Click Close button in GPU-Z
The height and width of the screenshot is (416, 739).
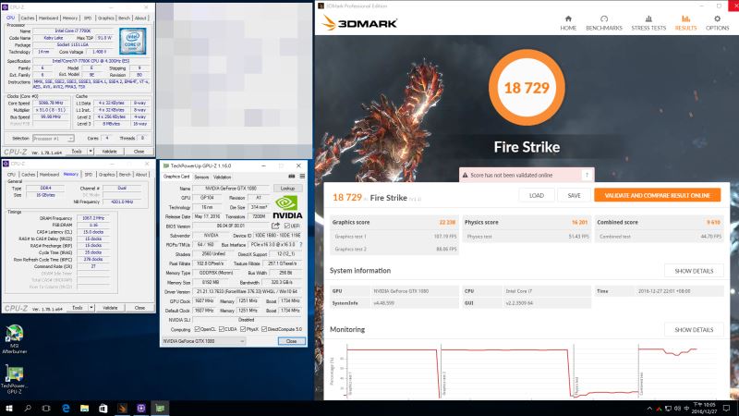coord(291,341)
